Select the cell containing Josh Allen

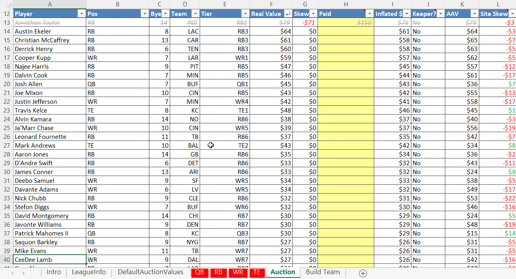tap(50, 84)
